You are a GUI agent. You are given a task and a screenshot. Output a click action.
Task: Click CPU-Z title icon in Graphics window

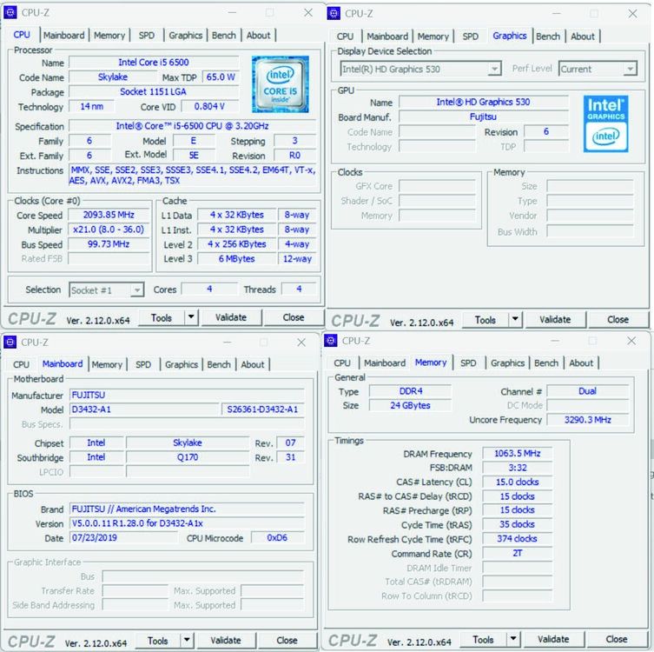(334, 13)
